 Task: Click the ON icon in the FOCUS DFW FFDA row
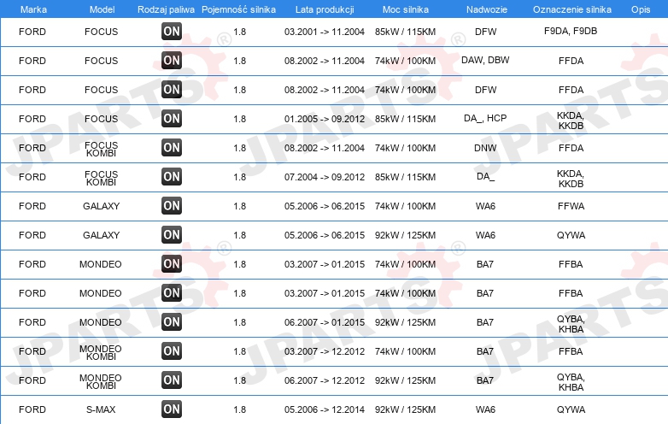pos(172,90)
